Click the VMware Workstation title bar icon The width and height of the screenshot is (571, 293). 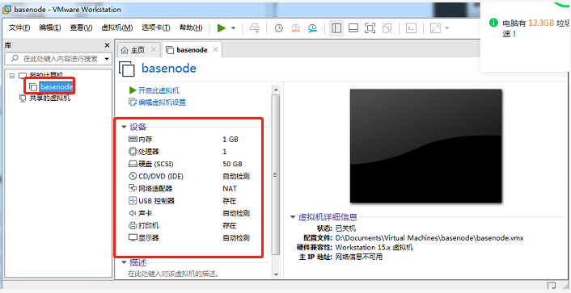[6, 9]
